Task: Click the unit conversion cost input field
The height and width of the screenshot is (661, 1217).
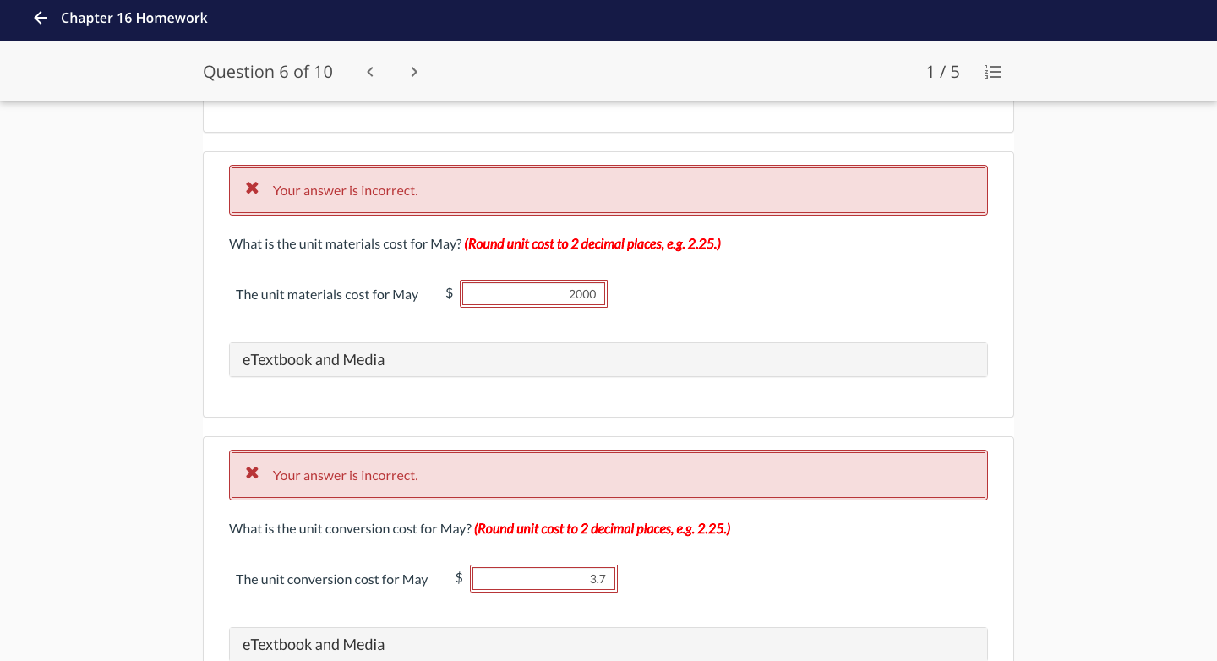Action: coord(543,579)
